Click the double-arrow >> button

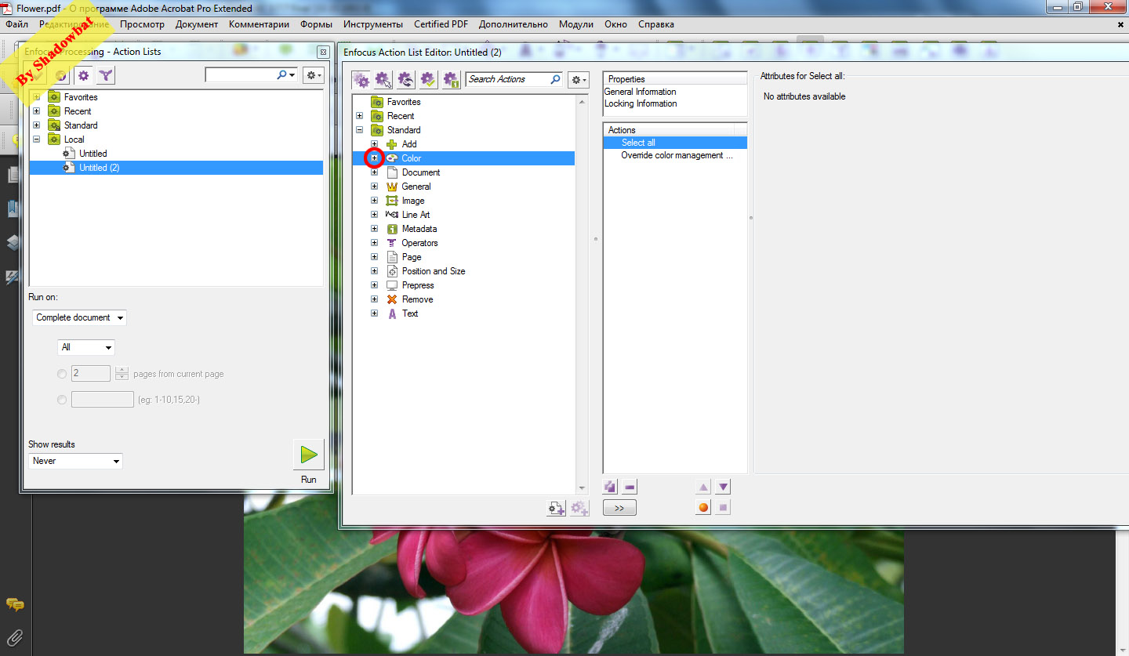(x=619, y=508)
